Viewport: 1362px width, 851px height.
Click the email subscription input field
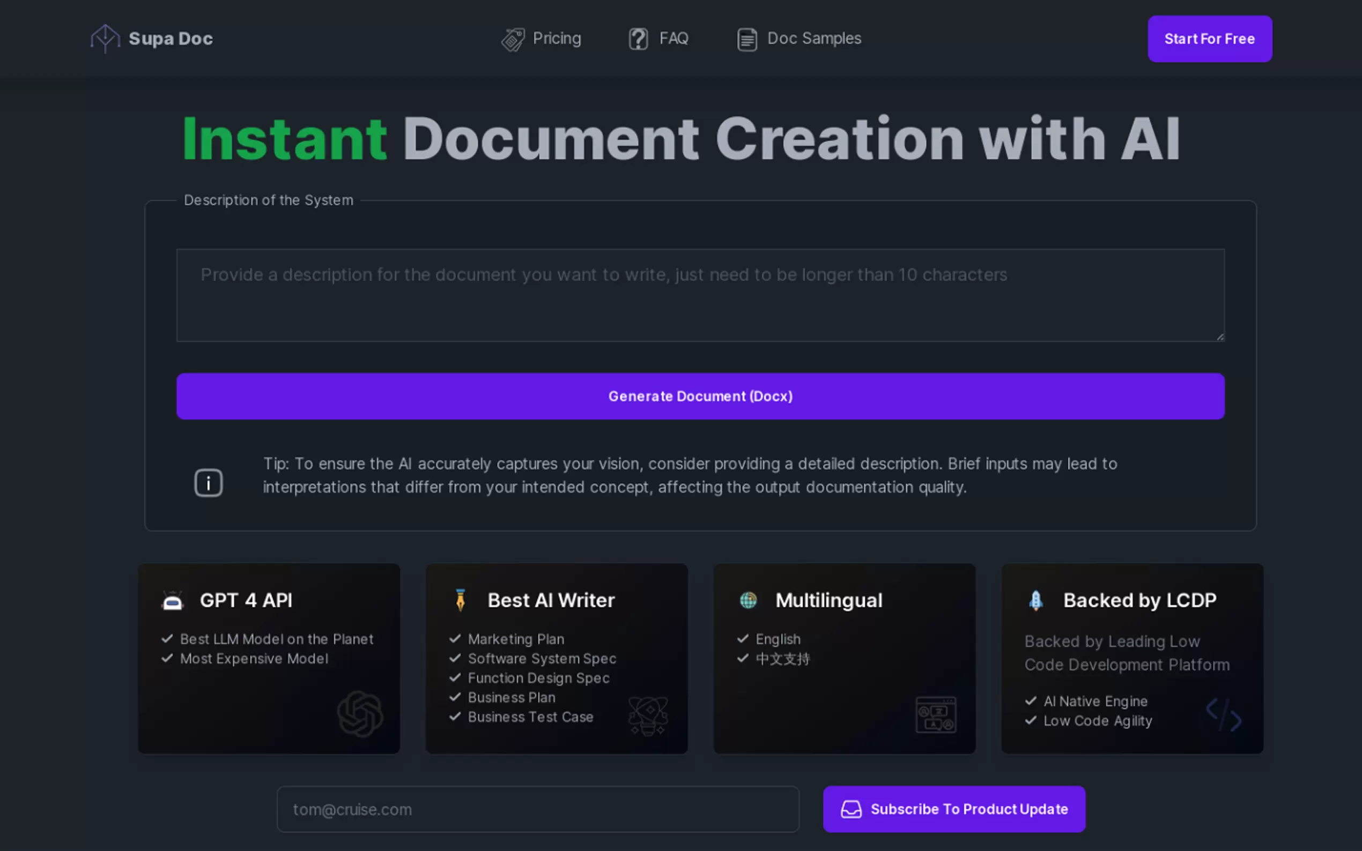coord(538,809)
